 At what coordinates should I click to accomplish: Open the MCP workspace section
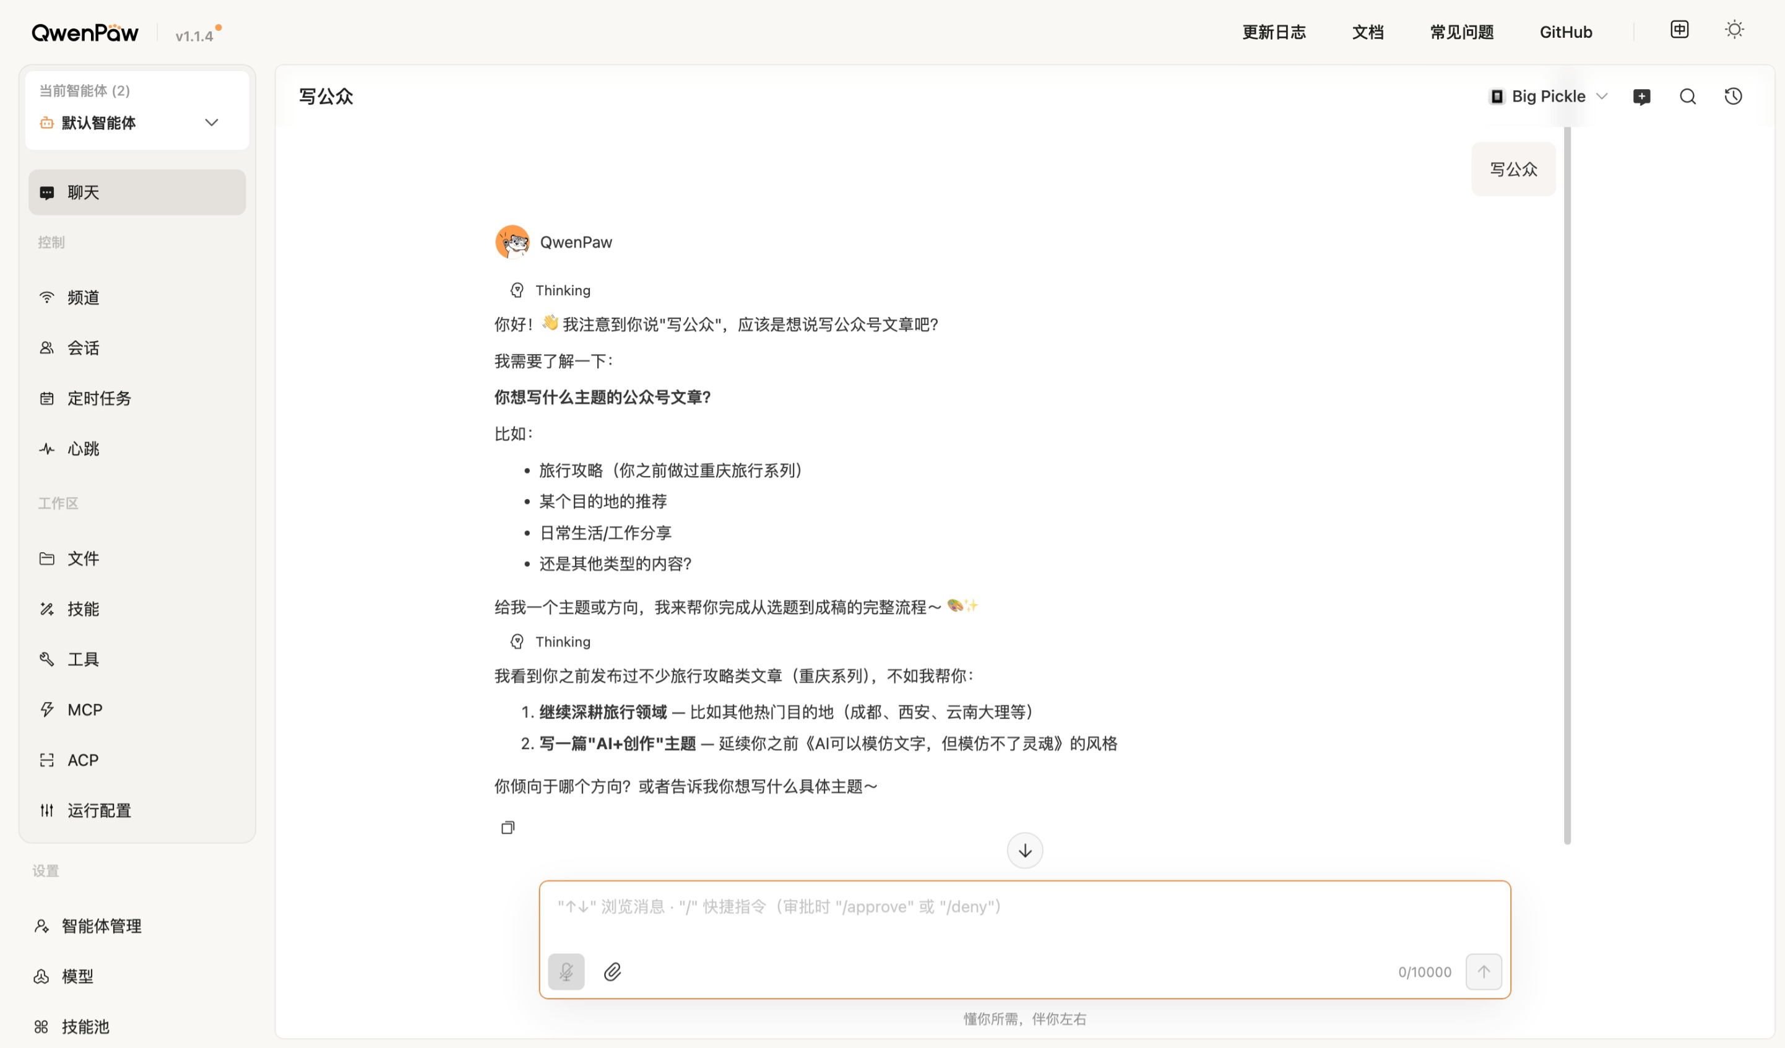point(84,709)
